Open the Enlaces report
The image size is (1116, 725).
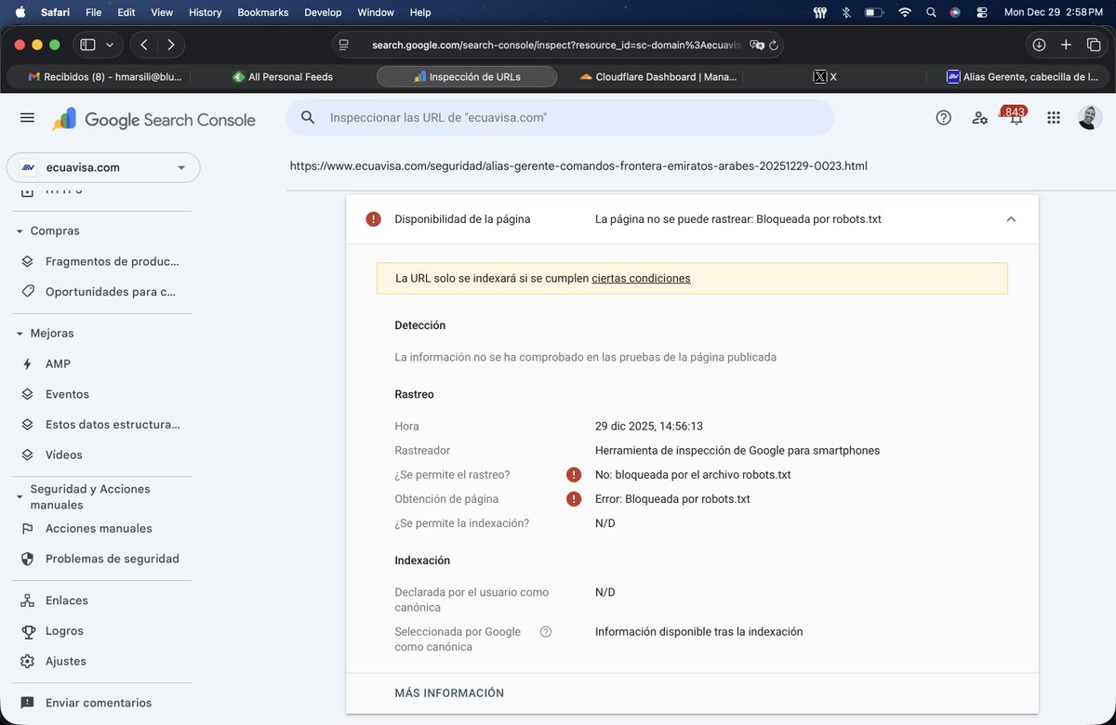click(x=102, y=600)
